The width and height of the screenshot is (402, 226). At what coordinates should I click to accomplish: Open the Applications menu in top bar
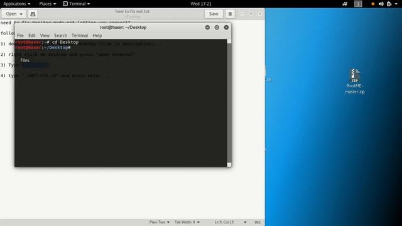[x=17, y=4]
